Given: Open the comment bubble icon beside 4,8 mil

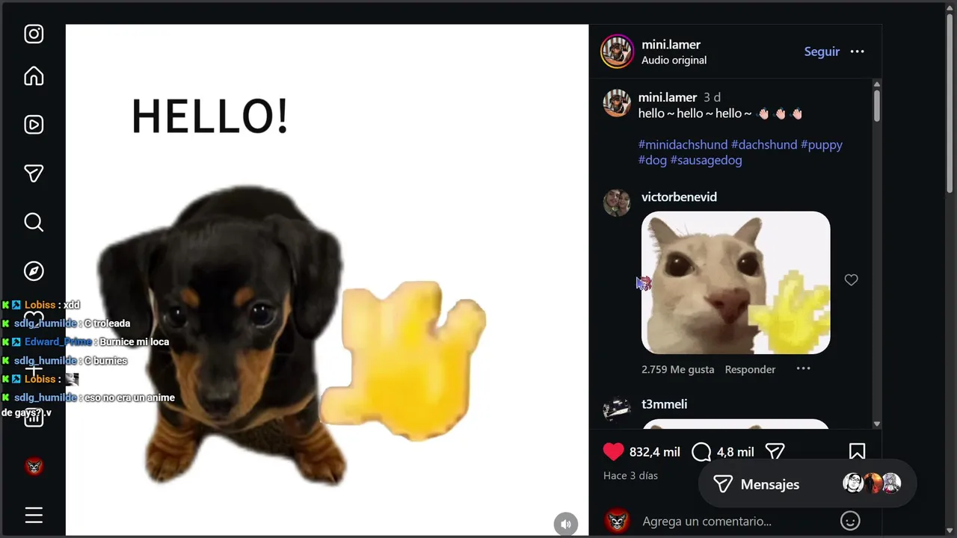Looking at the screenshot, I should [701, 451].
